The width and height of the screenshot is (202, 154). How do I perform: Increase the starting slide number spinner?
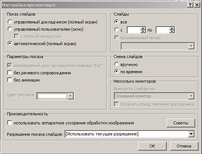click(x=143, y=28)
